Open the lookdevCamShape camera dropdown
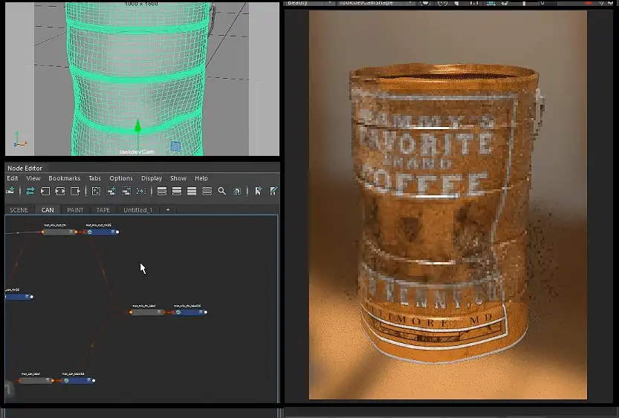Image resolution: width=619 pixels, height=418 pixels. pyautogui.click(x=377, y=3)
